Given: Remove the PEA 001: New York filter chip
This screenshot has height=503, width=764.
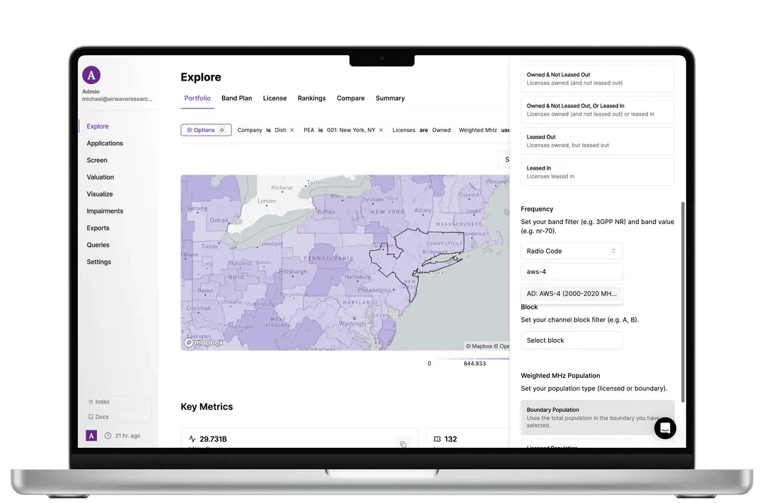Looking at the screenshot, I should [381, 130].
